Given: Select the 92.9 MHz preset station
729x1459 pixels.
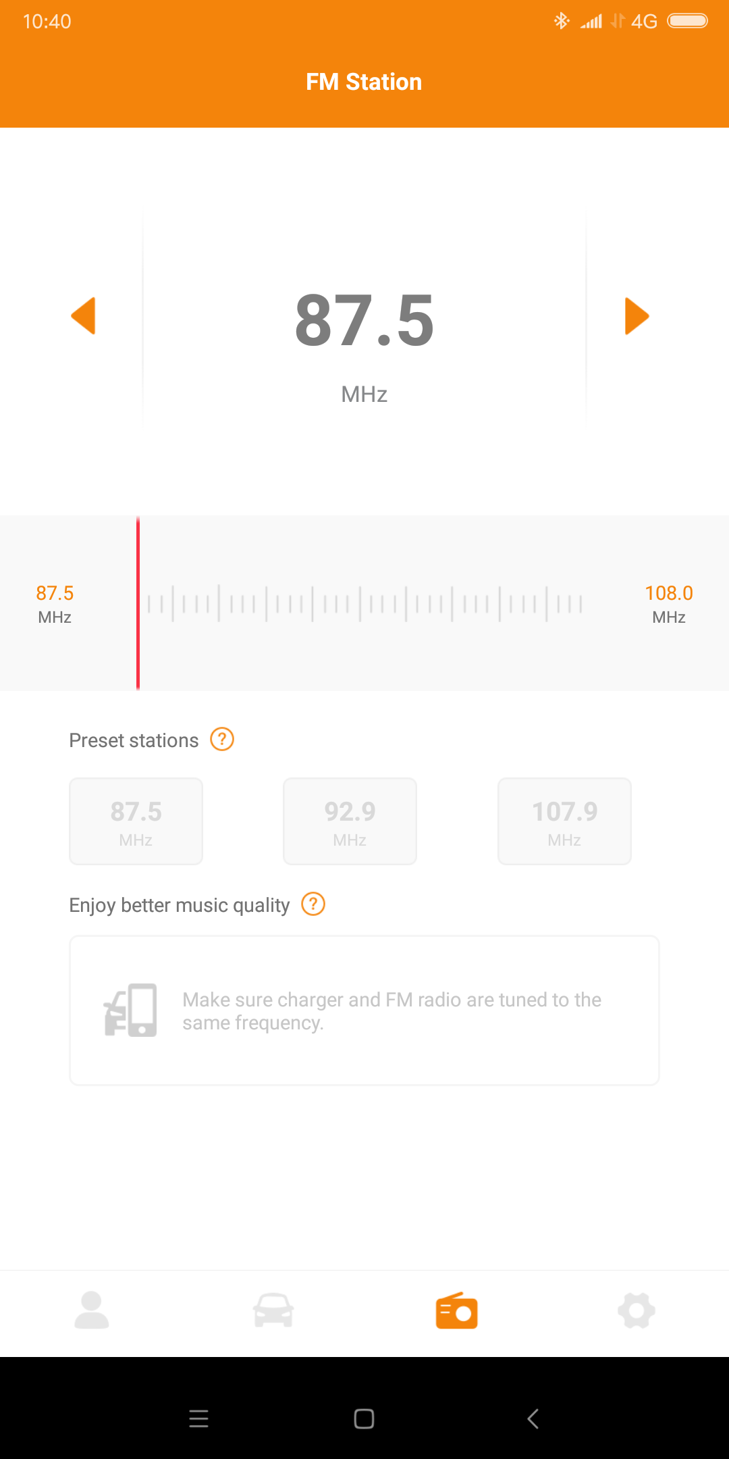Looking at the screenshot, I should pyautogui.click(x=350, y=821).
